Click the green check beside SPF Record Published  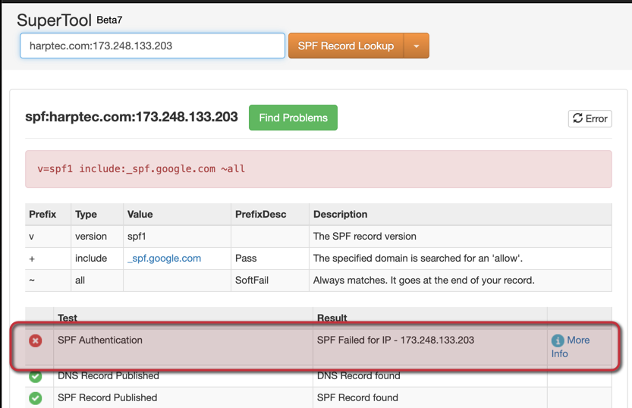pyautogui.click(x=36, y=398)
